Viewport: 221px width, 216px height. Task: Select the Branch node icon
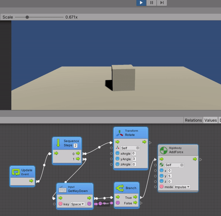click(120, 188)
